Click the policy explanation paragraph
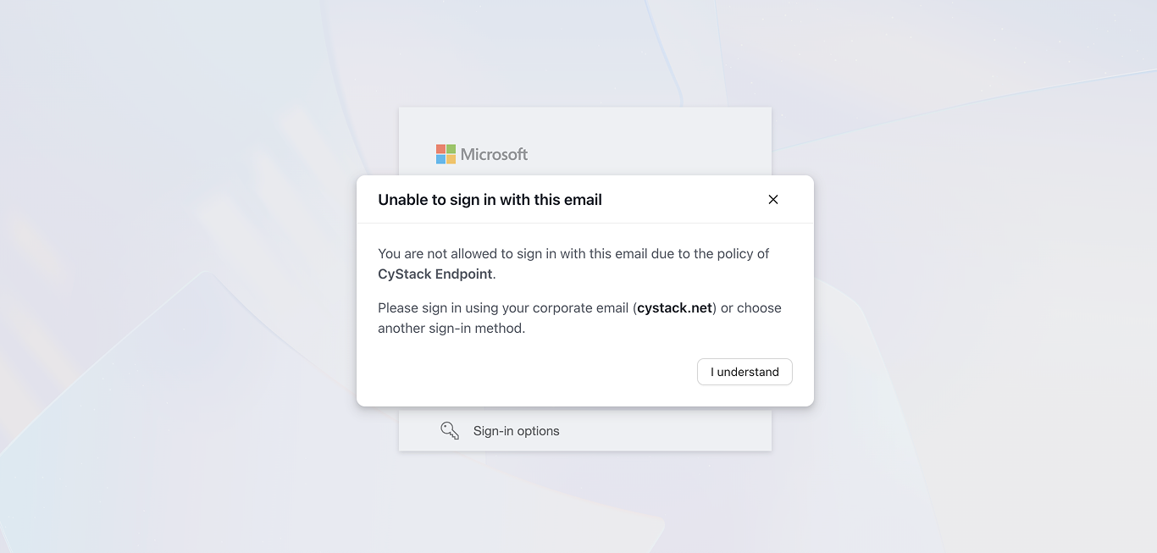Screen dimensions: 1157x553 pos(573,253)
